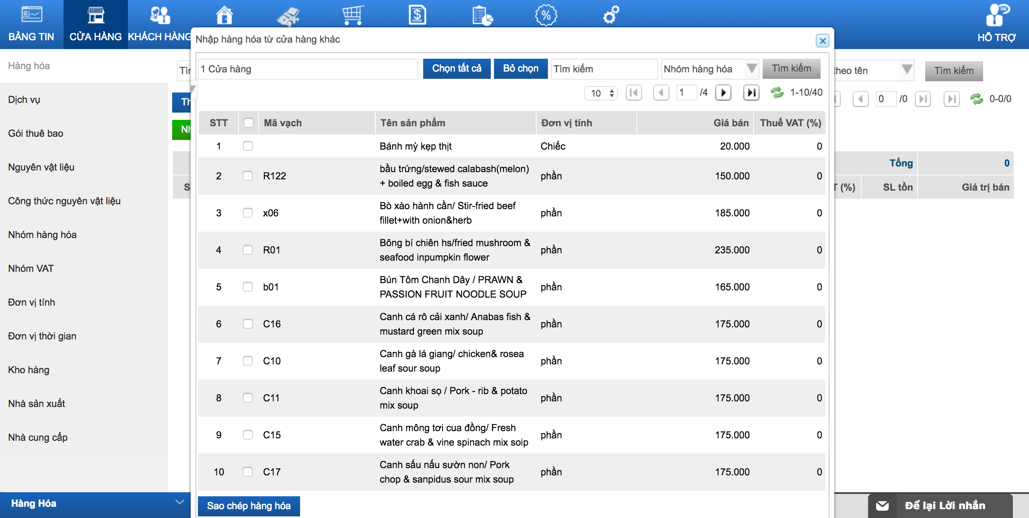The image size is (1029, 518).
Task: Expand the Hàng Hóa bottom panel chevron
Action: click(179, 502)
